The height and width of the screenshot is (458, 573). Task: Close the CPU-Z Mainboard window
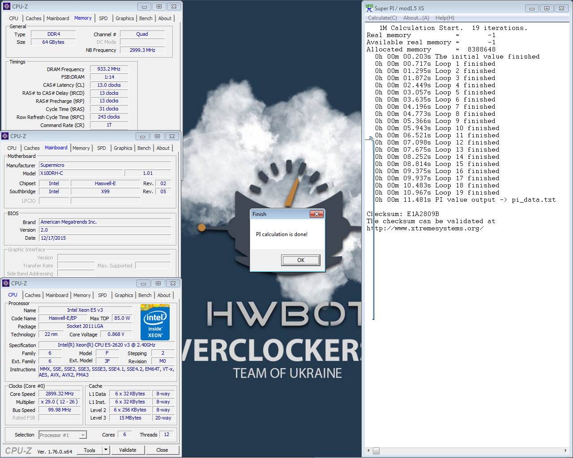pos(172,136)
